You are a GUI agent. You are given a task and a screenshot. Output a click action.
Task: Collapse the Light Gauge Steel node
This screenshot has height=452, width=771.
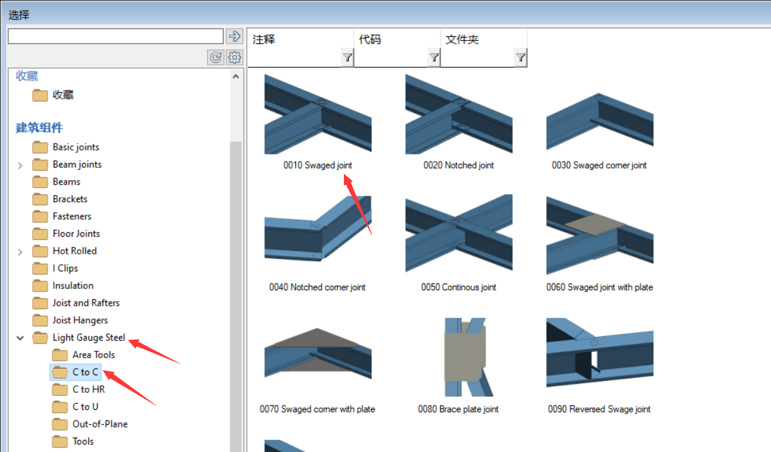[x=20, y=338]
